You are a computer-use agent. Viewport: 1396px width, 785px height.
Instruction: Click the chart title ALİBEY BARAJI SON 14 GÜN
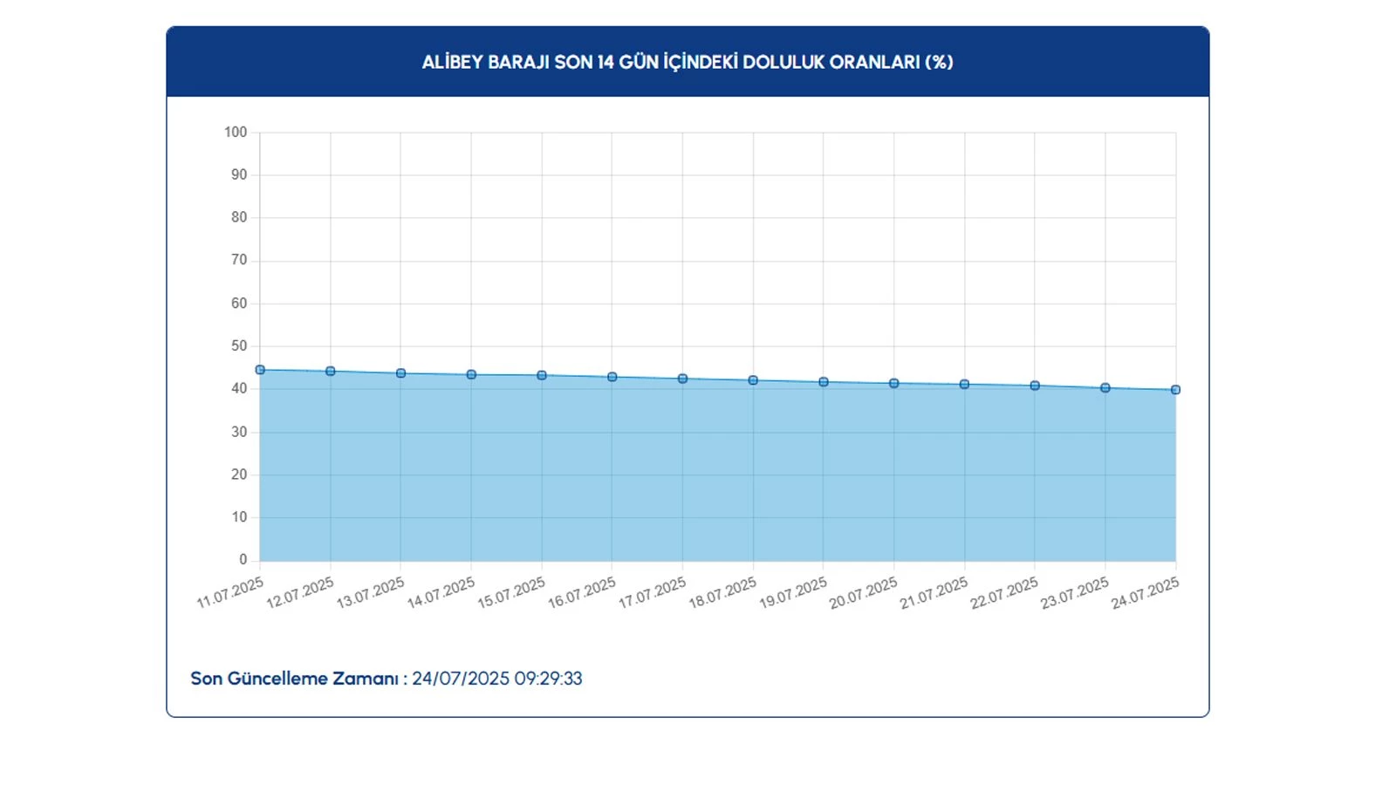[688, 62]
